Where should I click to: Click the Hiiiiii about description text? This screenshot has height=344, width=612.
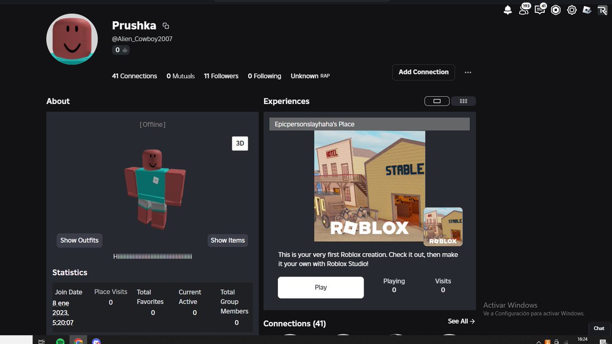(152, 256)
